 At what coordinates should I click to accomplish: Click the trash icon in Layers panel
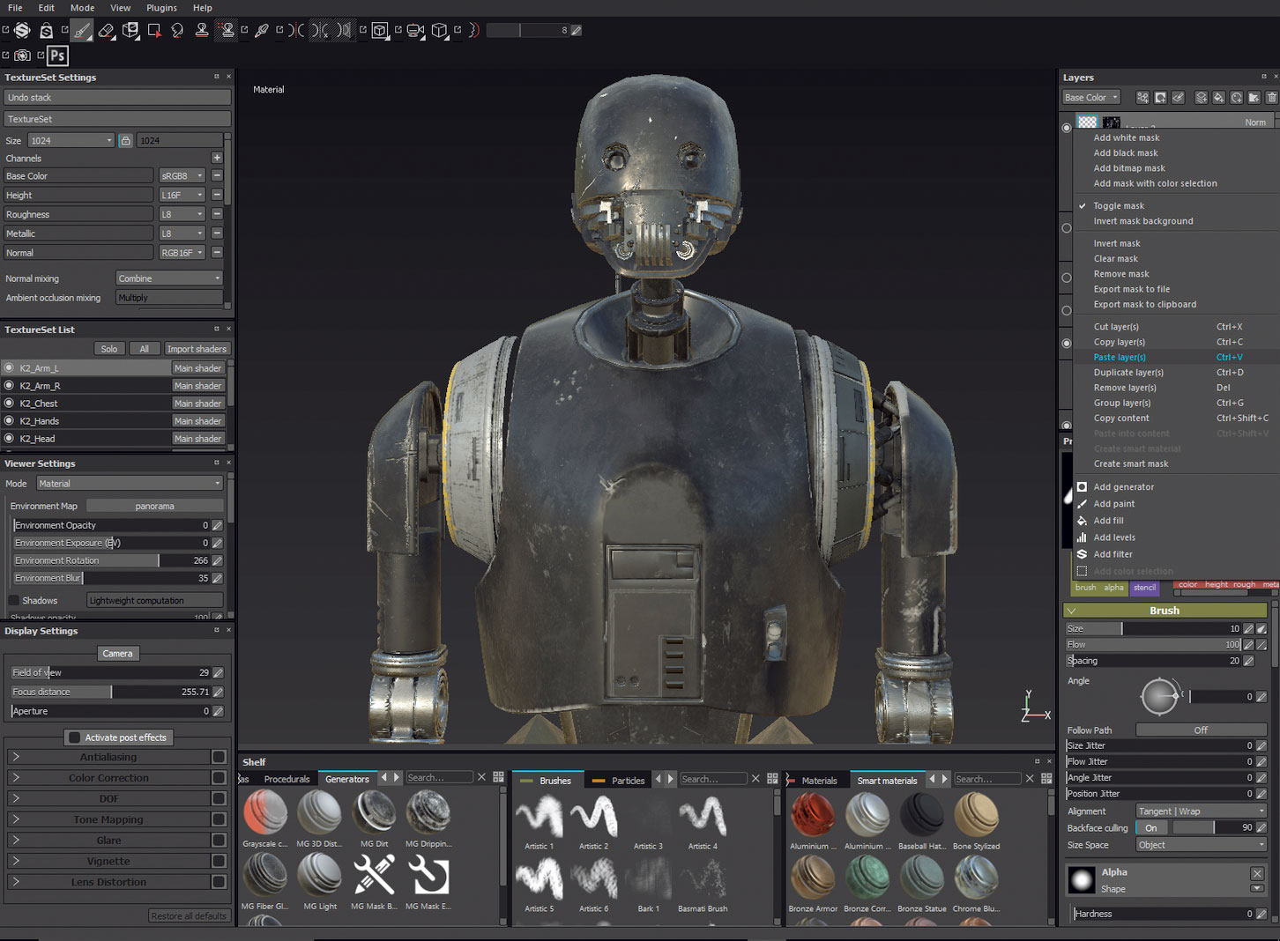click(x=1271, y=98)
